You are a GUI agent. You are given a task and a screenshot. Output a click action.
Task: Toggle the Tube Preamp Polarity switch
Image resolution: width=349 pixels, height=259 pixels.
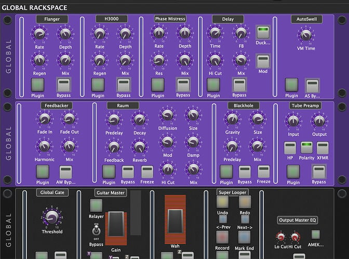[x=306, y=147]
